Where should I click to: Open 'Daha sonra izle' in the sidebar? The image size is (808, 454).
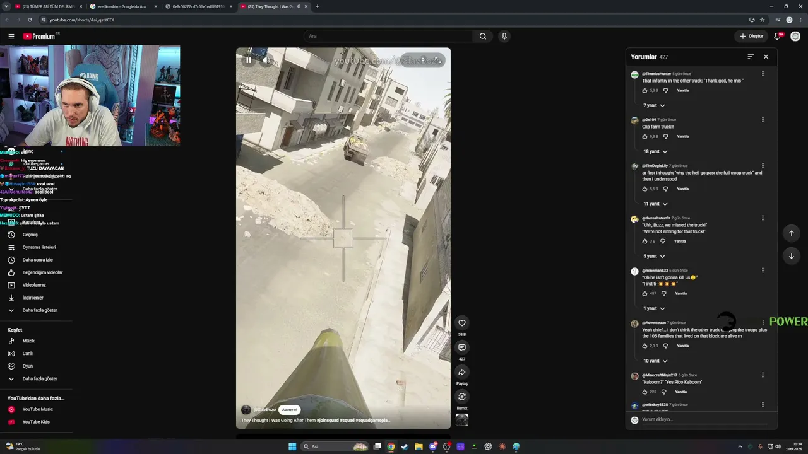coord(37,260)
